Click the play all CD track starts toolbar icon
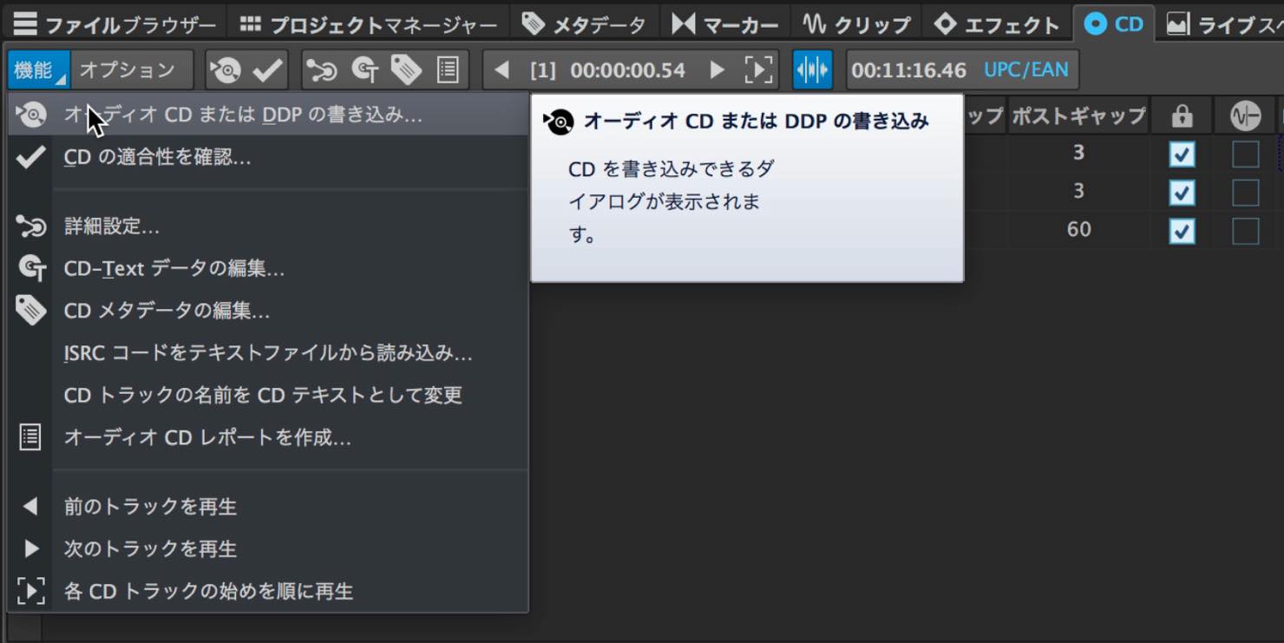Viewport: 1284px width, 643px height. click(758, 70)
